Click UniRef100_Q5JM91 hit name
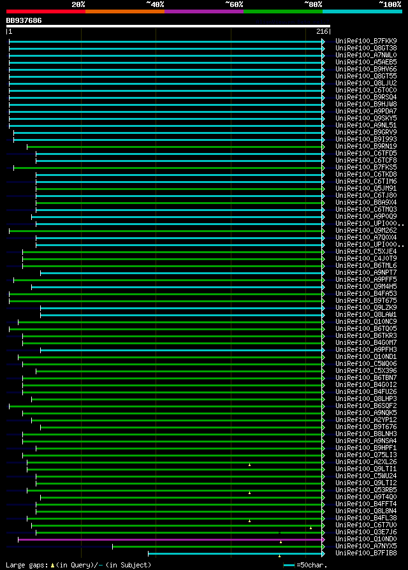The image size is (408, 570). pos(366,188)
